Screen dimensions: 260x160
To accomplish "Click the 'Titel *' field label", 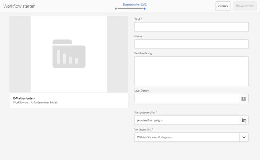I will pos(138,19).
